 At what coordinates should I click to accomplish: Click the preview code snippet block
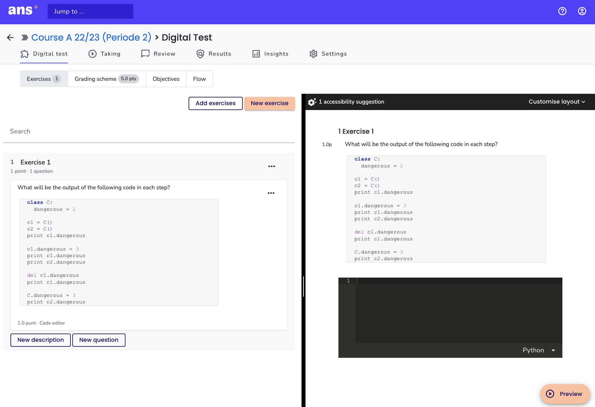pyautogui.click(x=446, y=209)
